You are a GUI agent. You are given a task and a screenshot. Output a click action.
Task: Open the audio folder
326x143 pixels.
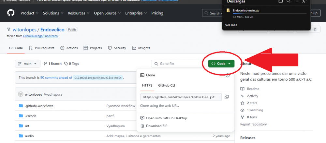pyautogui.click(x=29, y=136)
